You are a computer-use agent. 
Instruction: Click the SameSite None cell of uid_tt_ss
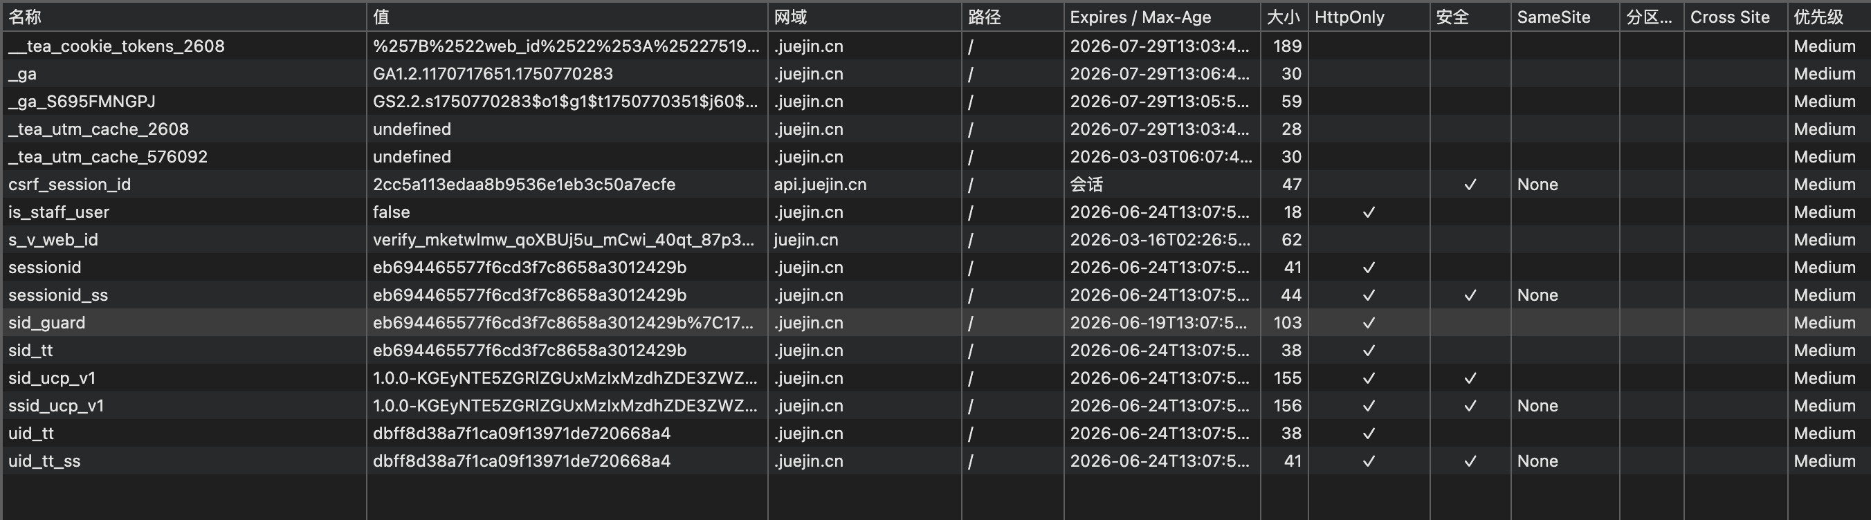tap(1565, 461)
